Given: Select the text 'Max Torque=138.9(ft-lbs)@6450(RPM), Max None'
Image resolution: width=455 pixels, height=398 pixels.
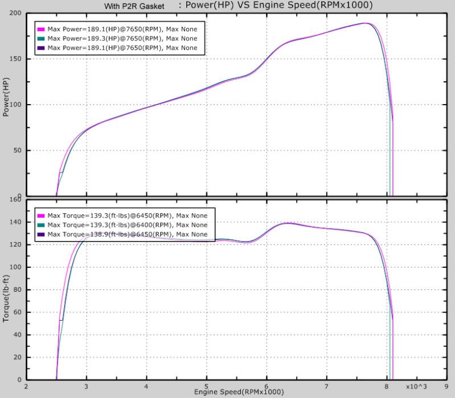Looking at the screenshot, I should click(x=128, y=234).
